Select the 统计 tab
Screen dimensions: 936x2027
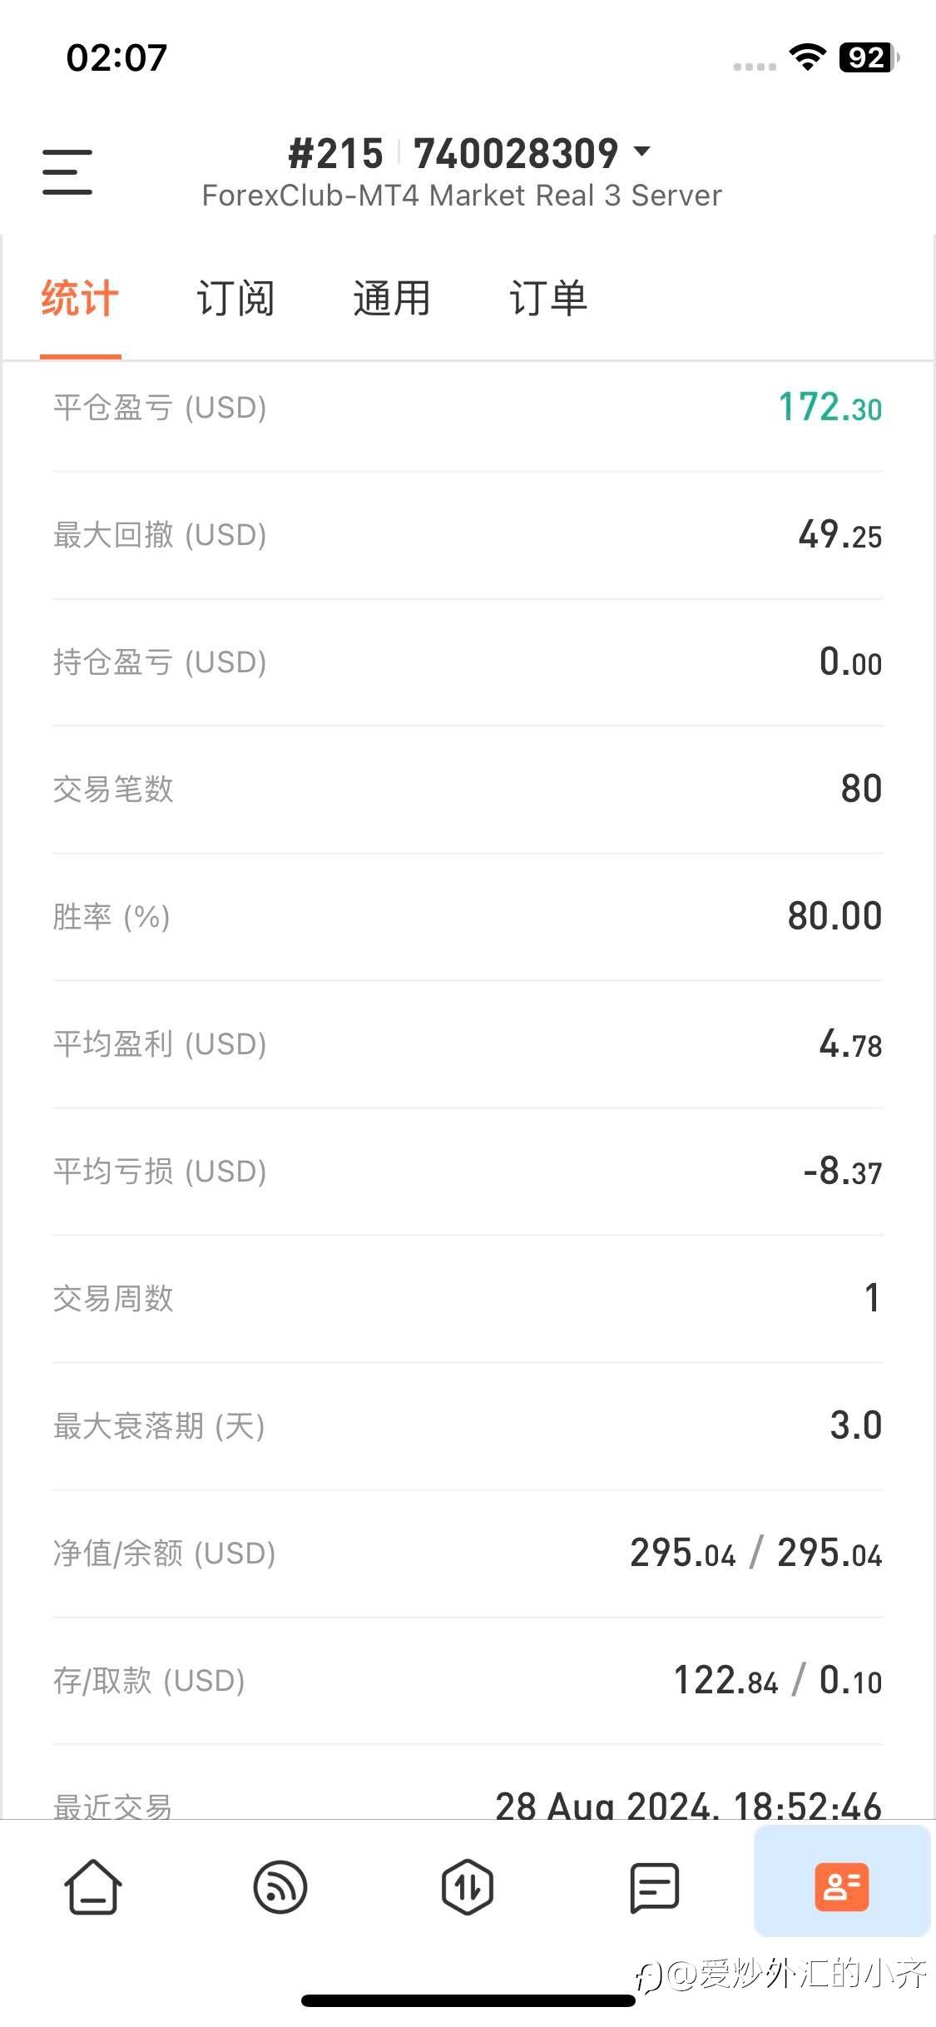pyautogui.click(x=80, y=298)
